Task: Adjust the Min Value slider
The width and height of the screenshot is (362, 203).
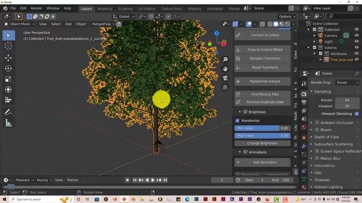Action: point(262,128)
